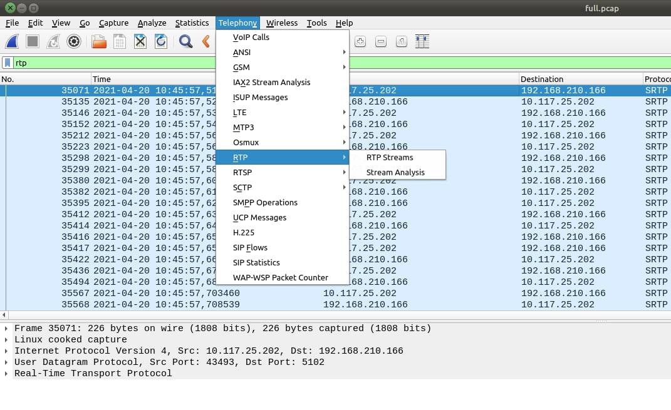Screen dimensions: 671x410
Task: Open WAP-WSP Packet Counter
Action: [x=283, y=277]
